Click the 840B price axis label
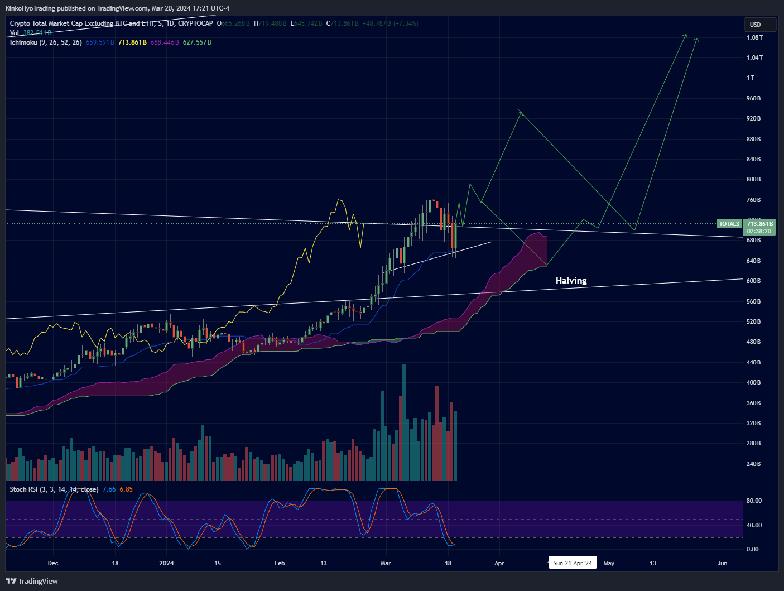Viewport: 784px width, 591px height. tap(754, 159)
